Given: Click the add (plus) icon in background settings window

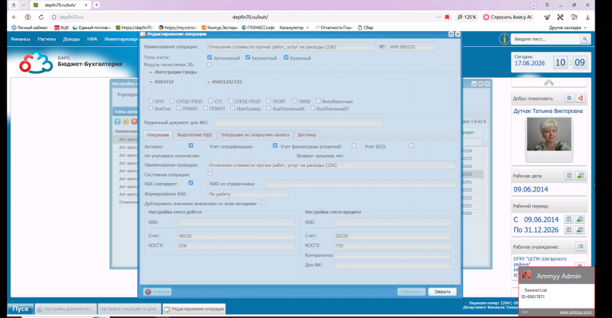Looking at the screenshot, I should point(117,122).
